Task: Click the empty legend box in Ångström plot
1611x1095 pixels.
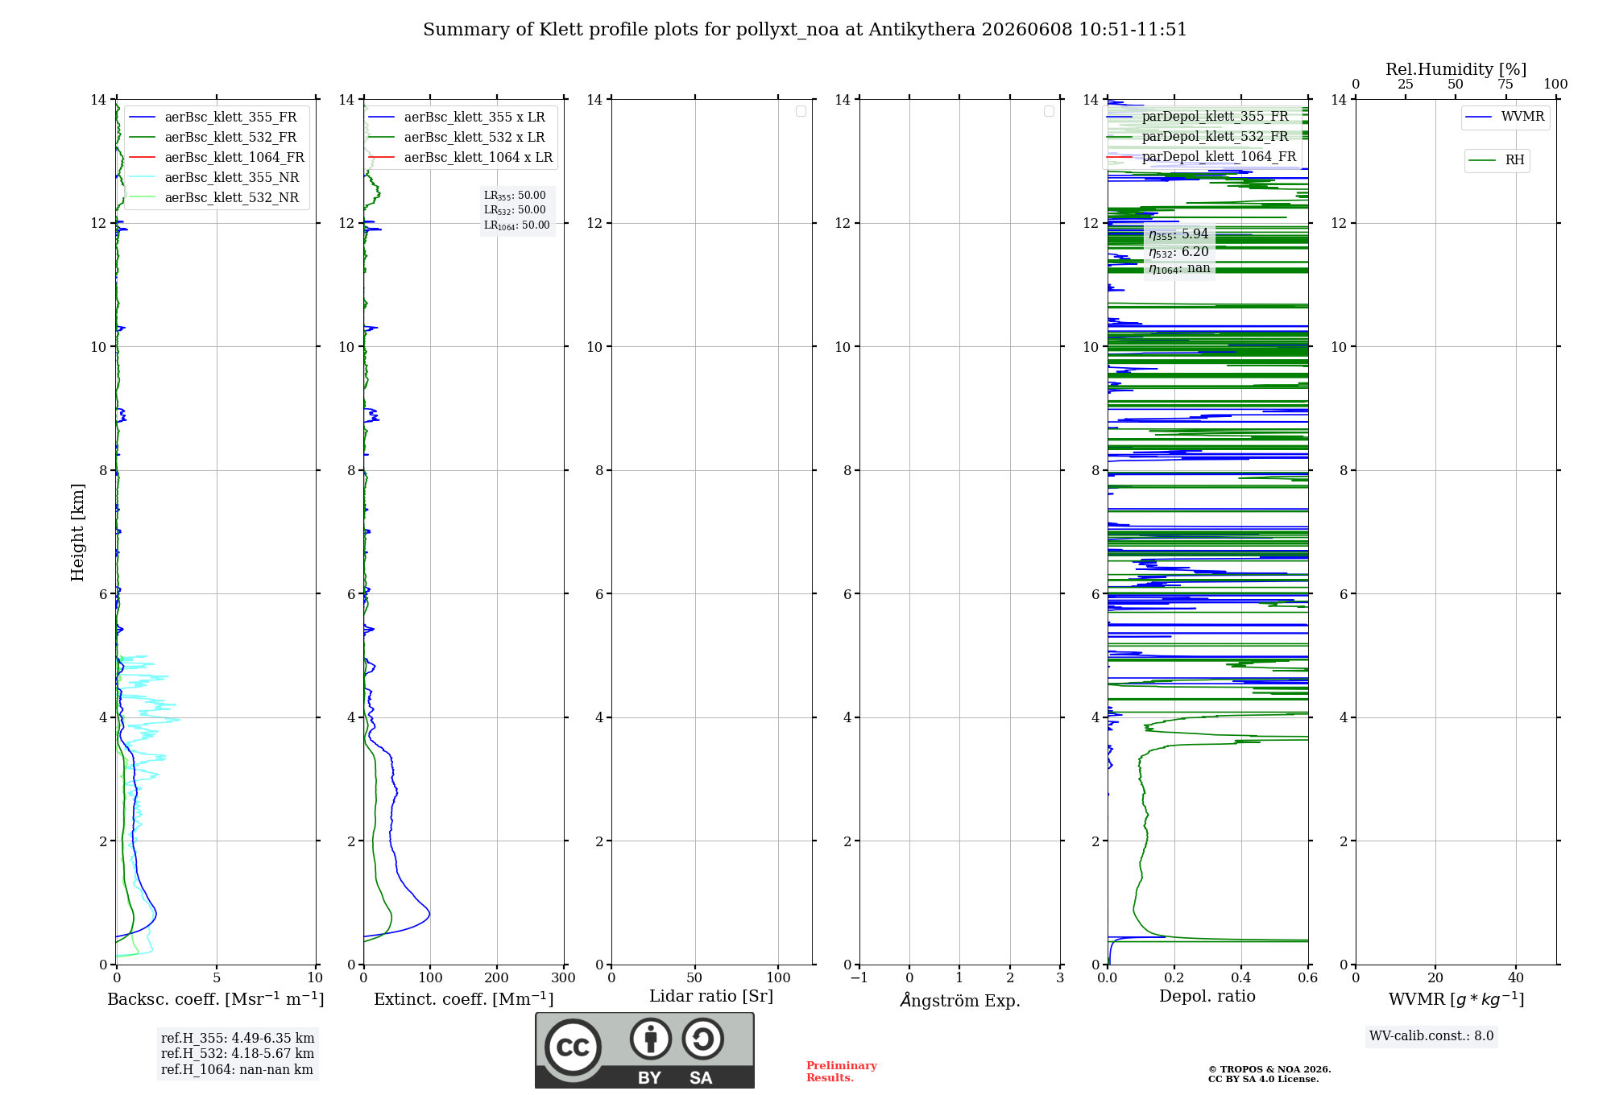Action: [x=1049, y=111]
